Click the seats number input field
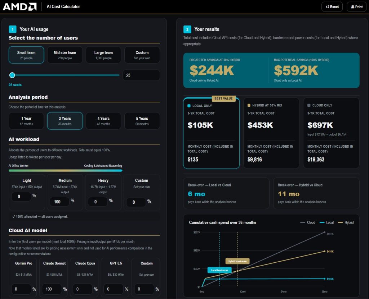This screenshot has width=369, height=299. tap(141, 75)
